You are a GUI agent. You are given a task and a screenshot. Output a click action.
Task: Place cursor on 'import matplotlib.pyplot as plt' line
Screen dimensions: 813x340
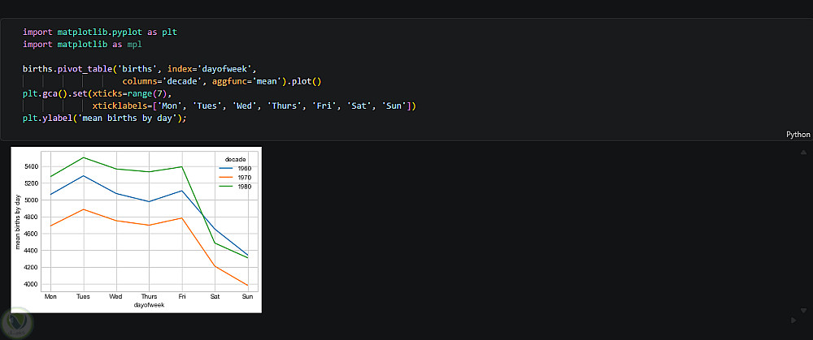click(99, 32)
